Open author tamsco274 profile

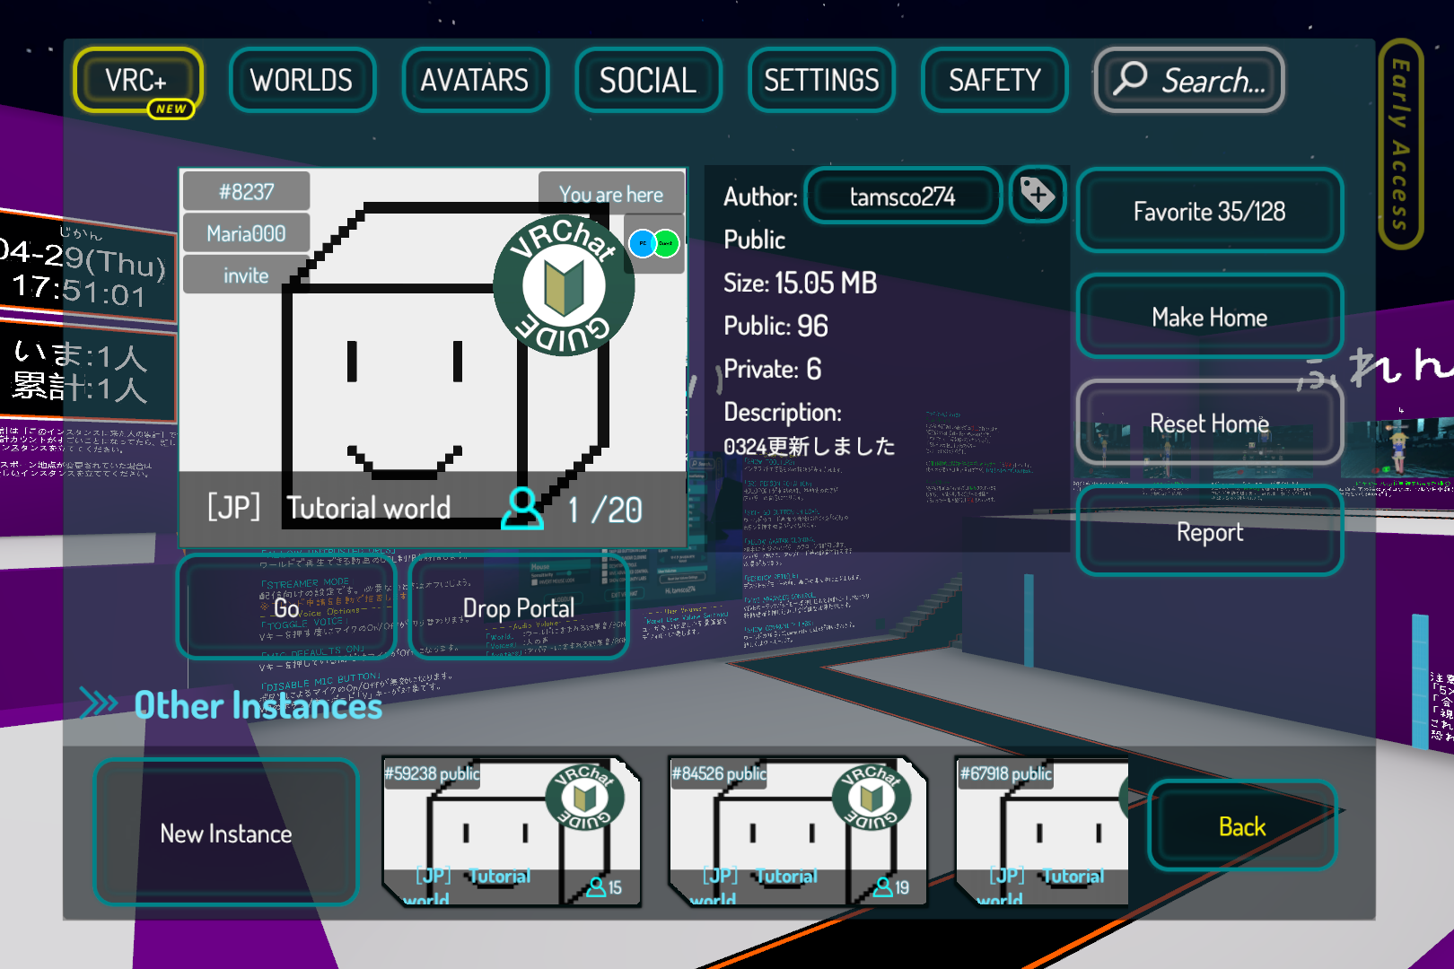903,196
